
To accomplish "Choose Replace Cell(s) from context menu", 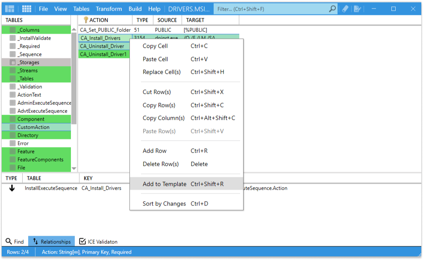I will tap(186, 72).
